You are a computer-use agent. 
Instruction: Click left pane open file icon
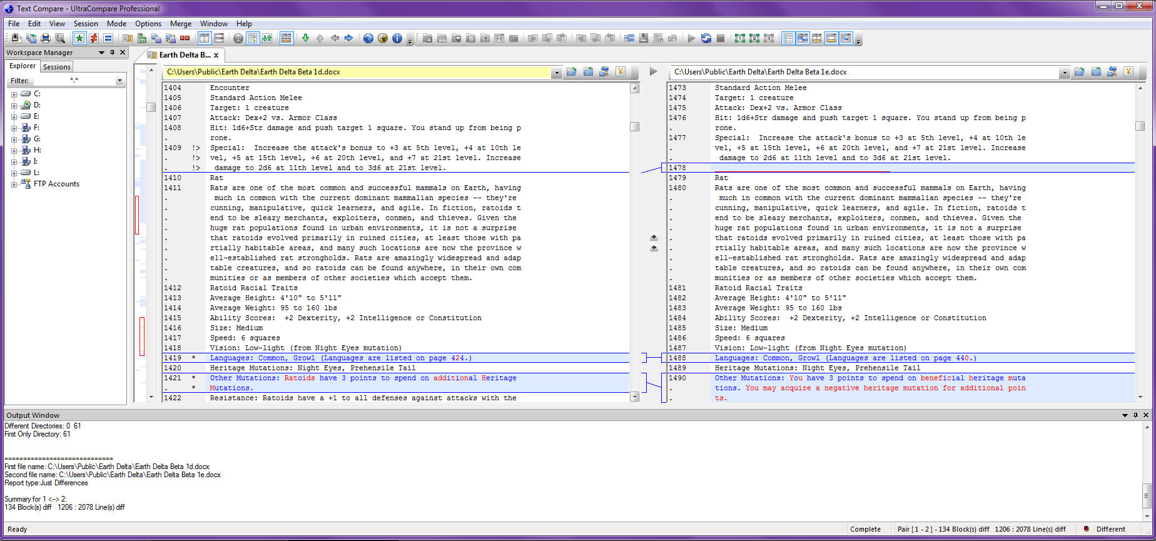[x=572, y=72]
